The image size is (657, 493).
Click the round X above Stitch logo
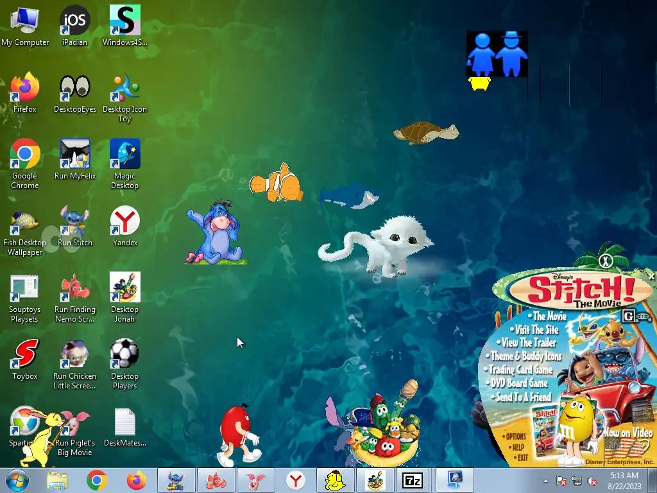tap(605, 261)
